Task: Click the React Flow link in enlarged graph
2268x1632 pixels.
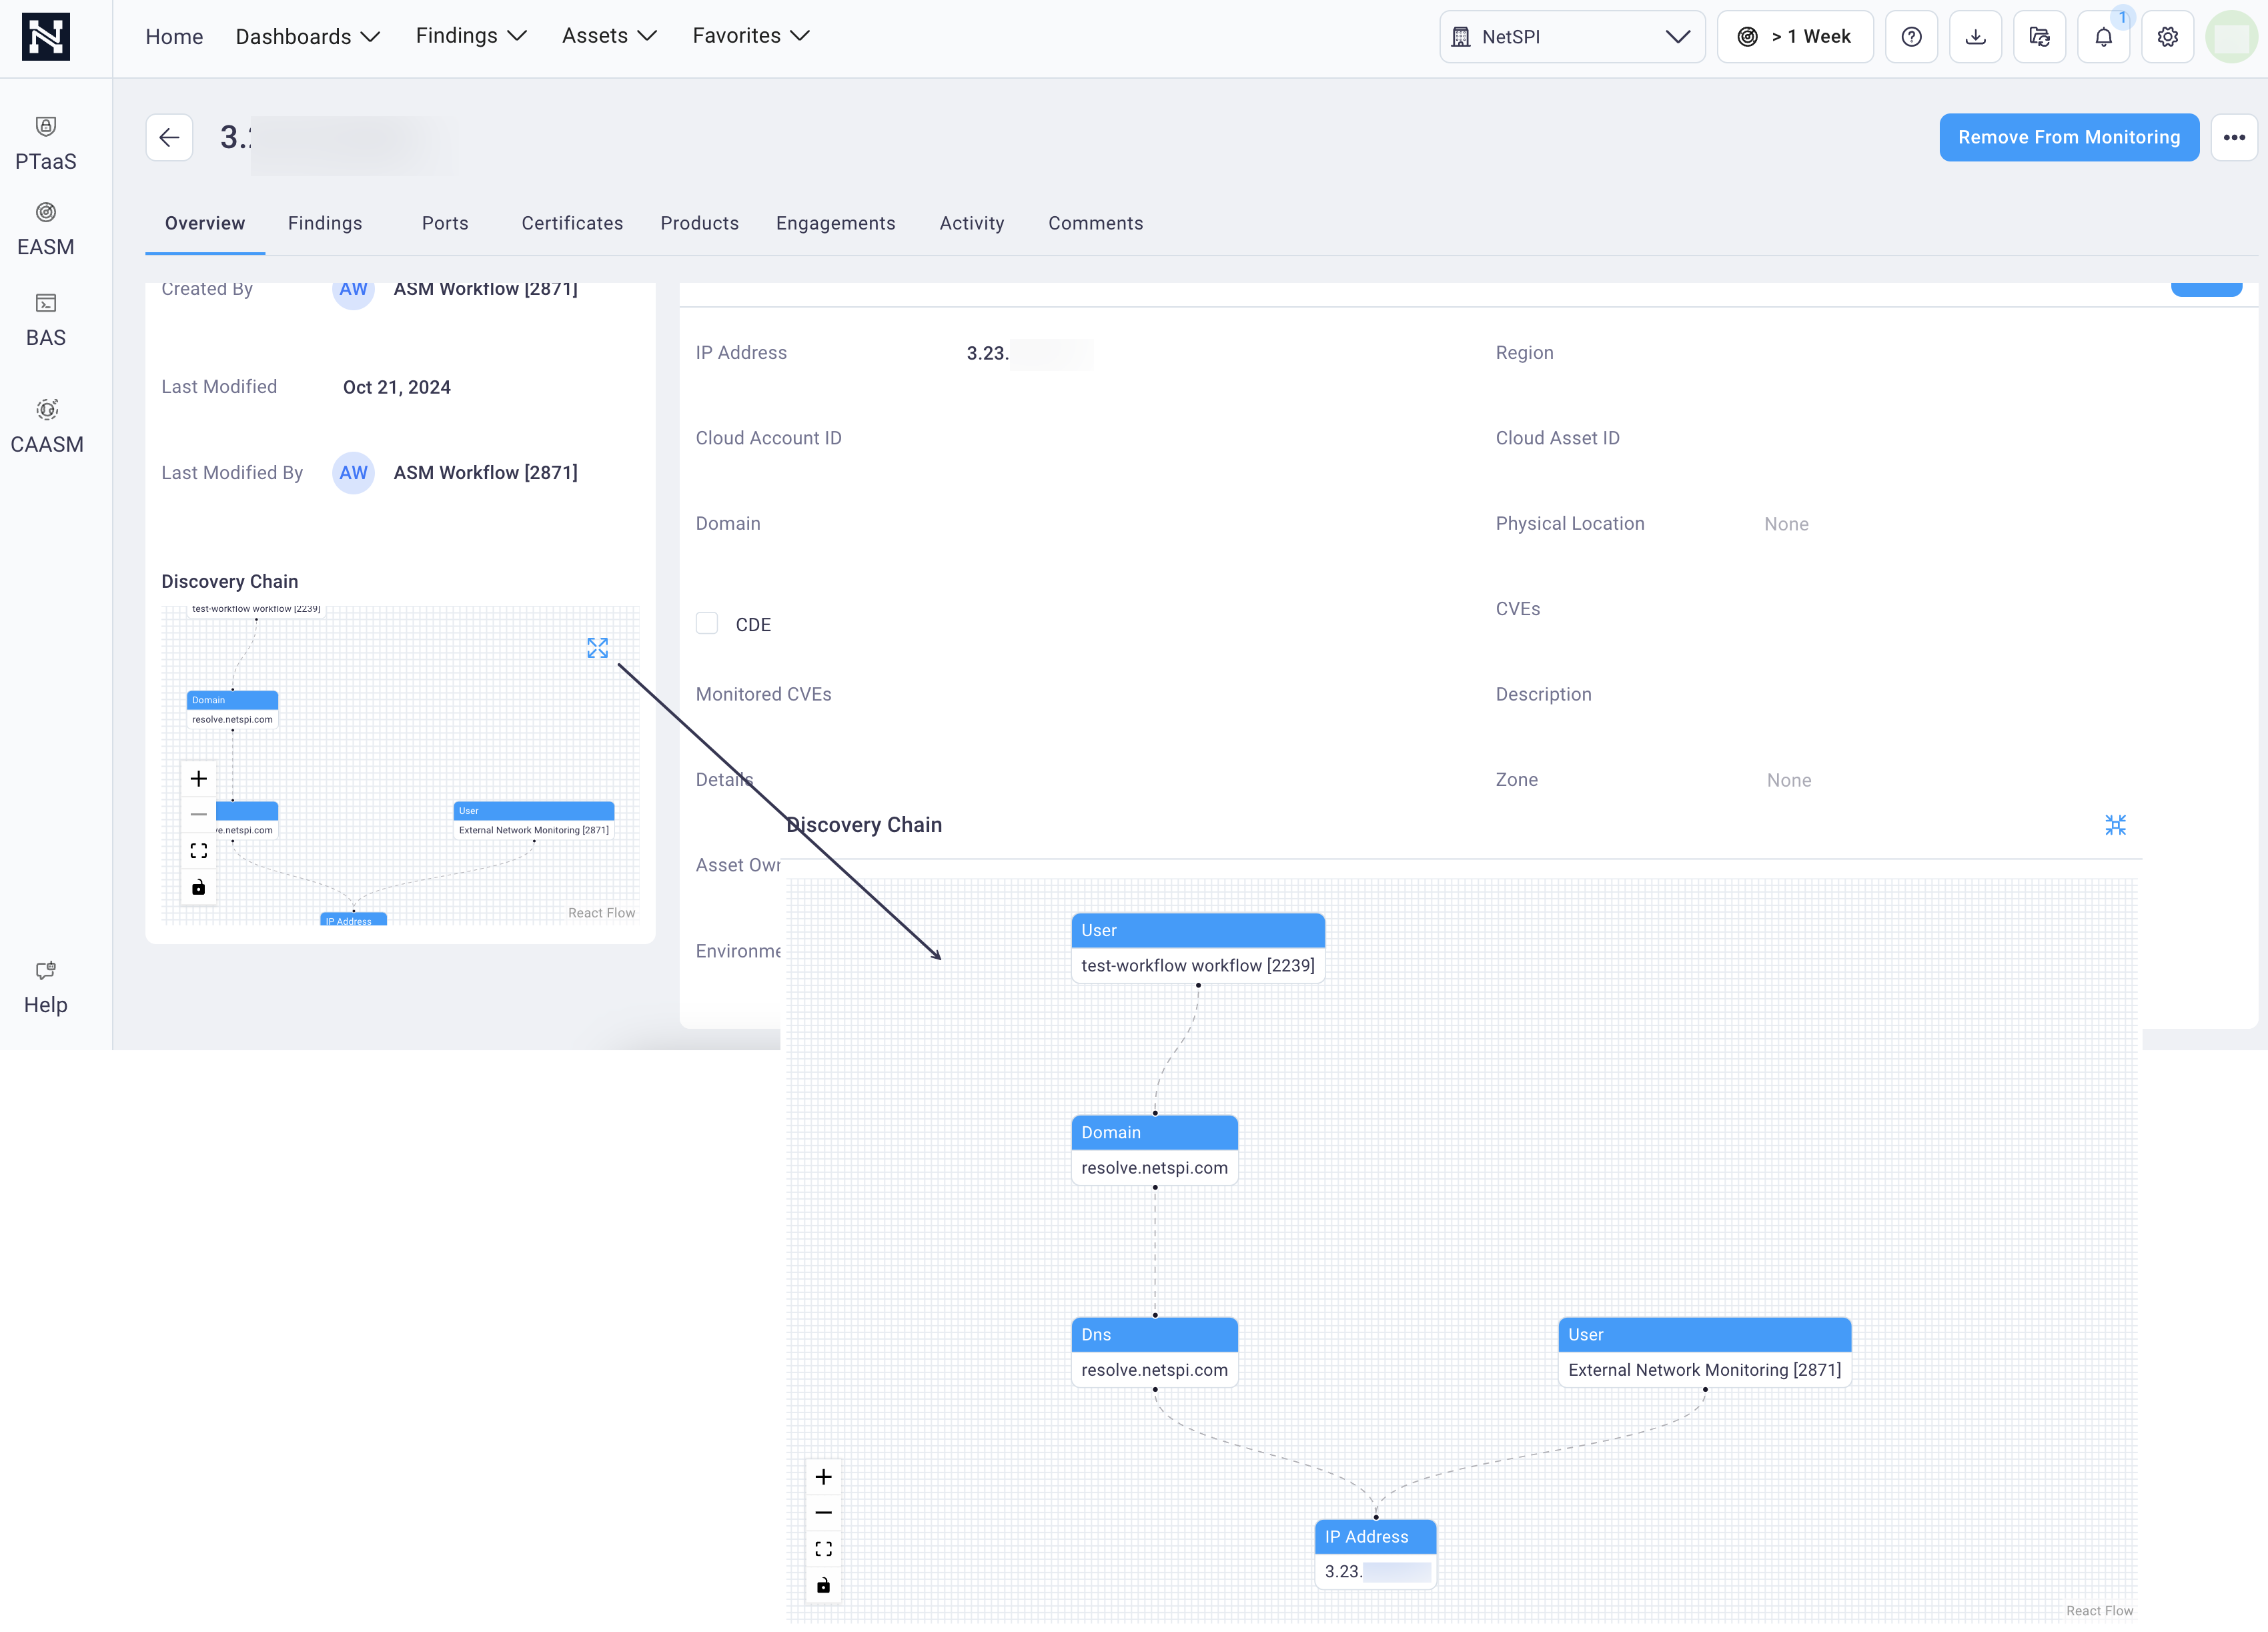Action: tap(2099, 1611)
